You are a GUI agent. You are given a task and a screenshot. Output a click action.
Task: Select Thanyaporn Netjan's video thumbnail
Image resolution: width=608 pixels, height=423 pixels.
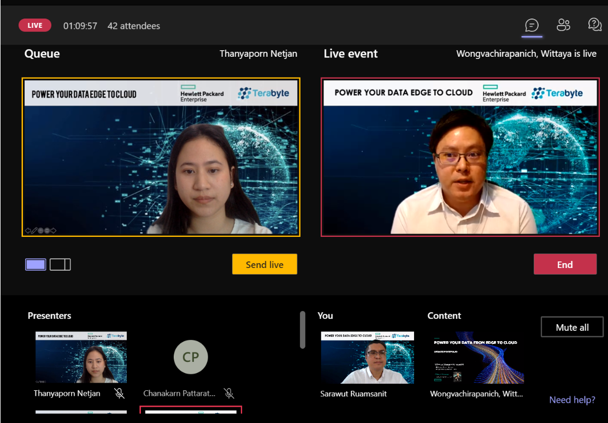[81, 357]
